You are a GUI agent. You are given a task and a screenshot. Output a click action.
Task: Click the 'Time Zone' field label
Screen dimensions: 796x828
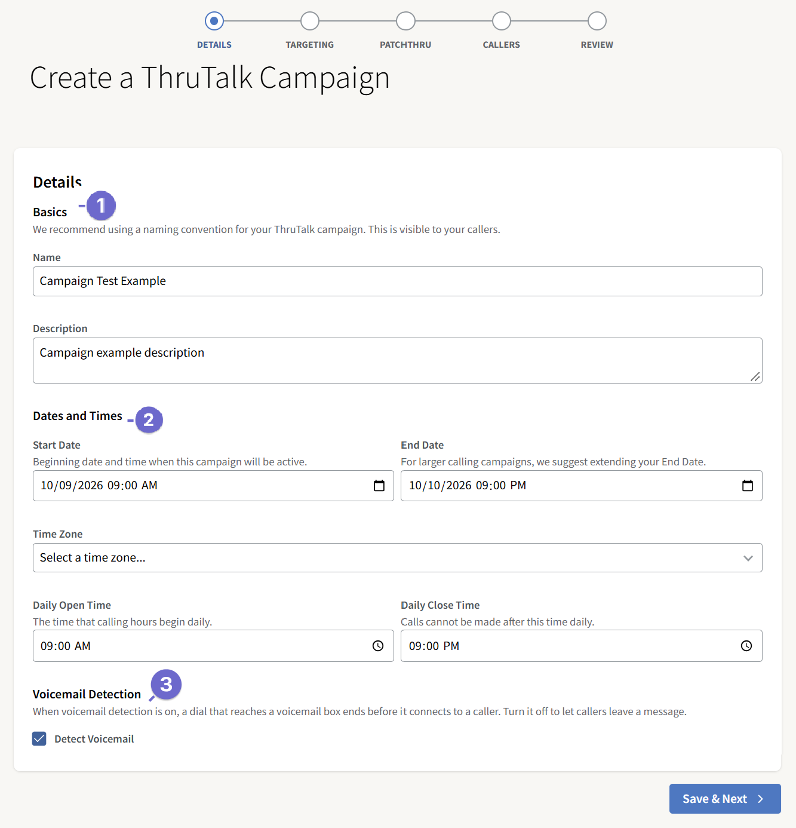tap(58, 534)
